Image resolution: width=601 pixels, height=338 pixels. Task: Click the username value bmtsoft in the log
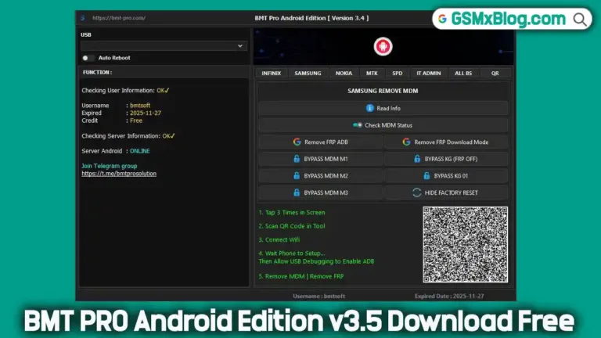pos(140,106)
